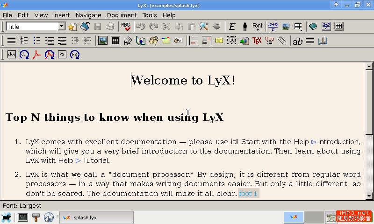Image resolution: width=374 pixels, height=224 pixels.
Task: Open Thesaurus open book icon
Action: (x=323, y=41)
